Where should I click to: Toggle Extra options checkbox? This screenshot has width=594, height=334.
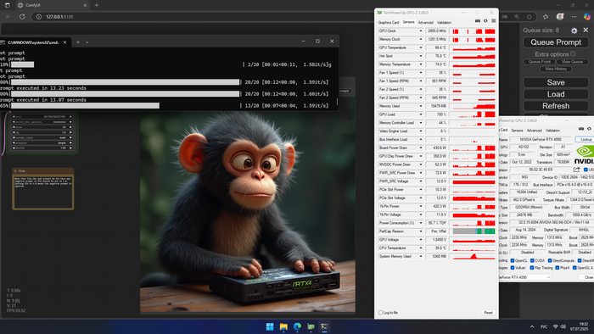click(x=573, y=53)
